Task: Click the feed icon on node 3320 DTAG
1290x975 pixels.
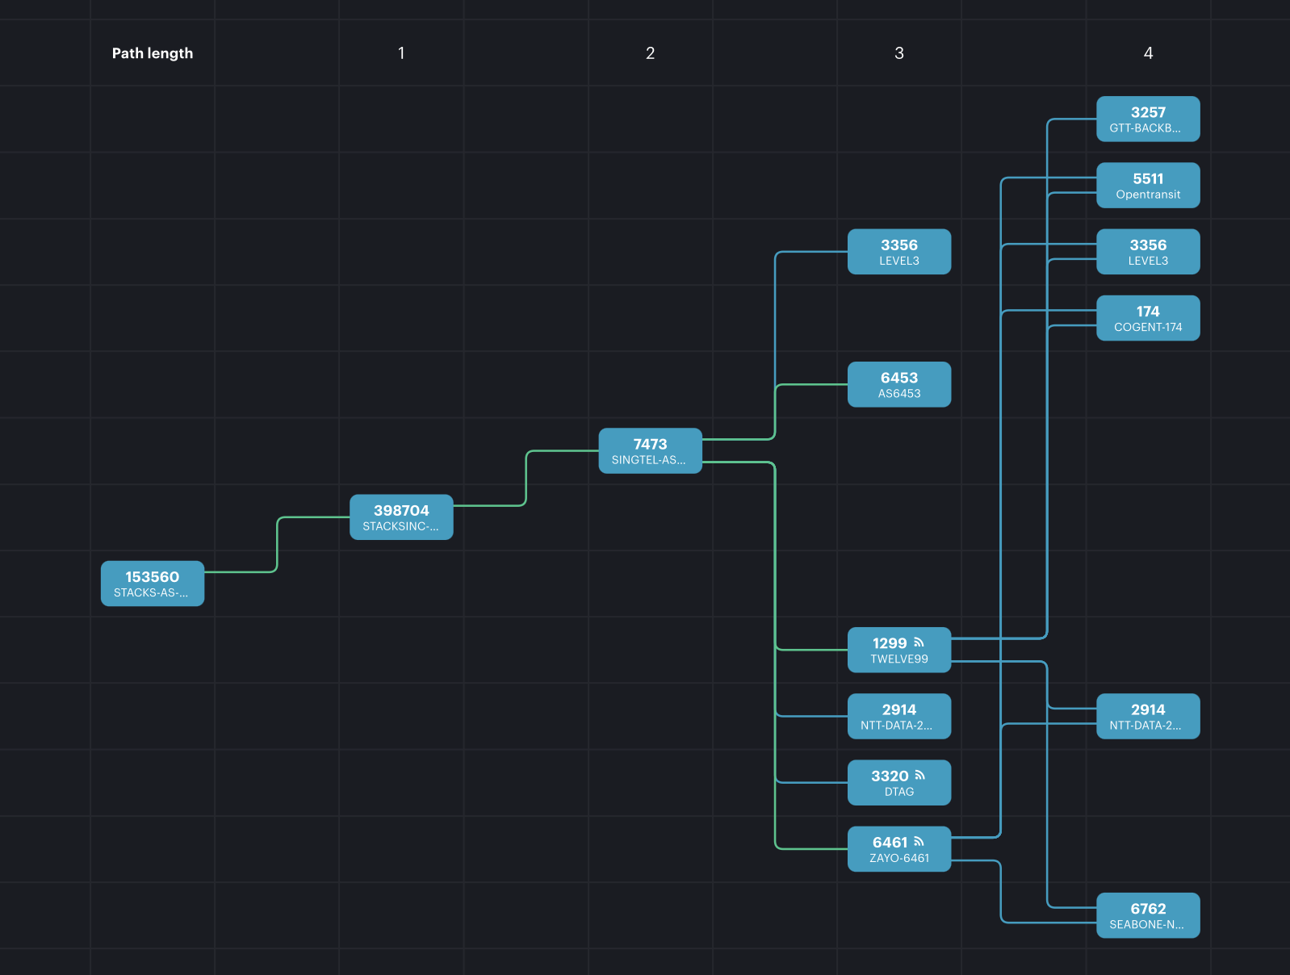Action: tap(919, 775)
